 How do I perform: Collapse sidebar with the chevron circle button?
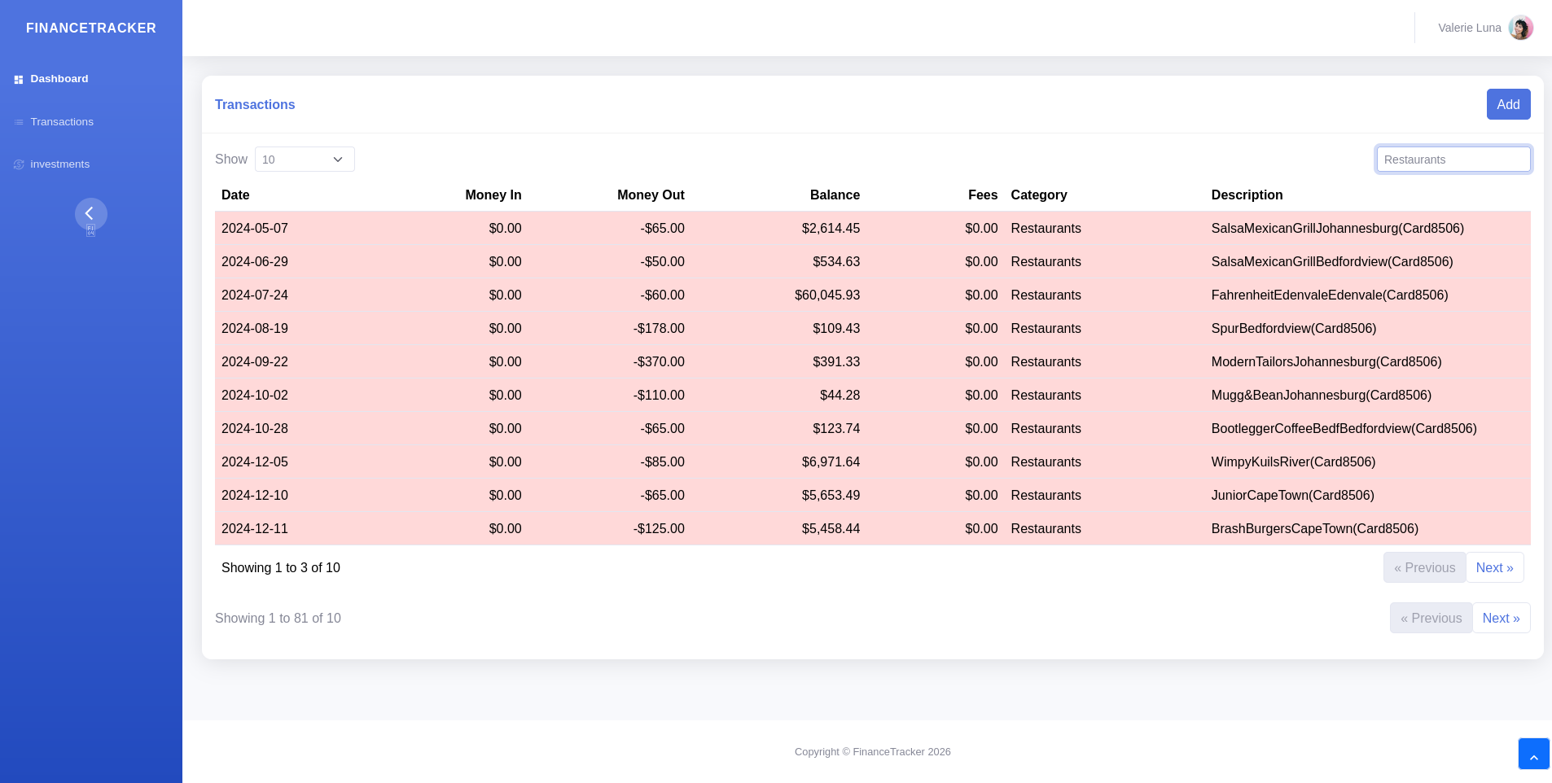91,213
